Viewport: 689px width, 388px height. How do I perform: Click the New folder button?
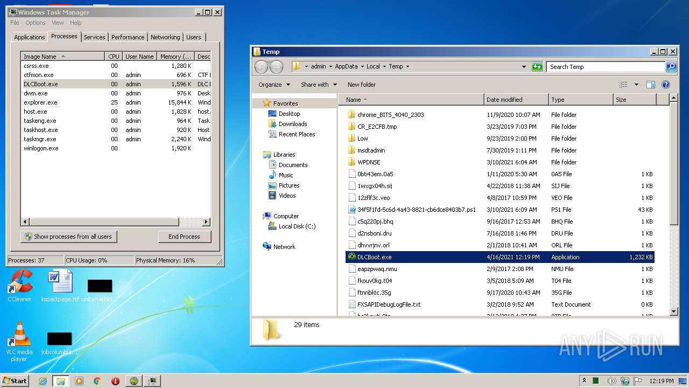pos(362,85)
